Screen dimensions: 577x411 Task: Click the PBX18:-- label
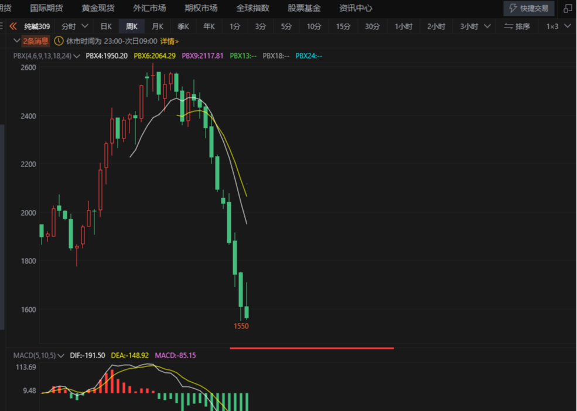[276, 56]
